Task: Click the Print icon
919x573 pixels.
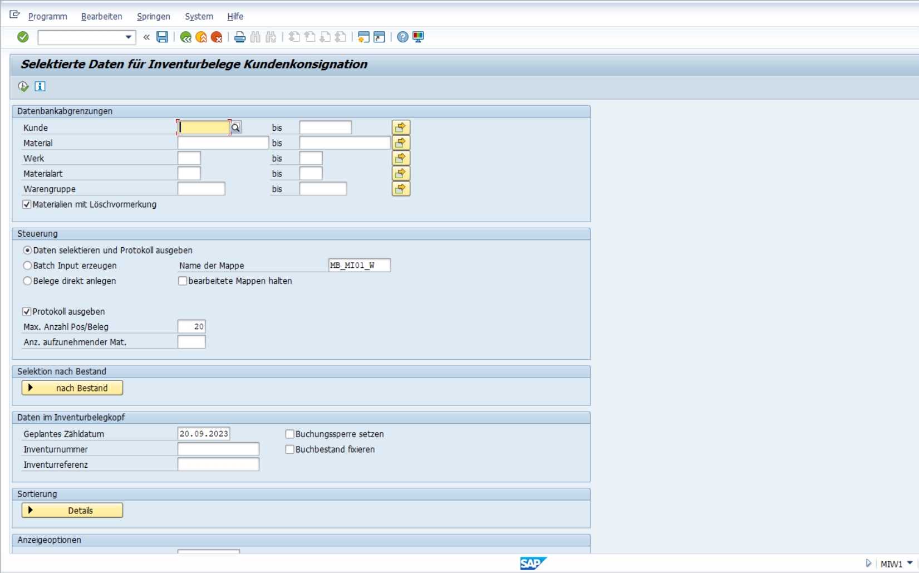Action: 240,37
